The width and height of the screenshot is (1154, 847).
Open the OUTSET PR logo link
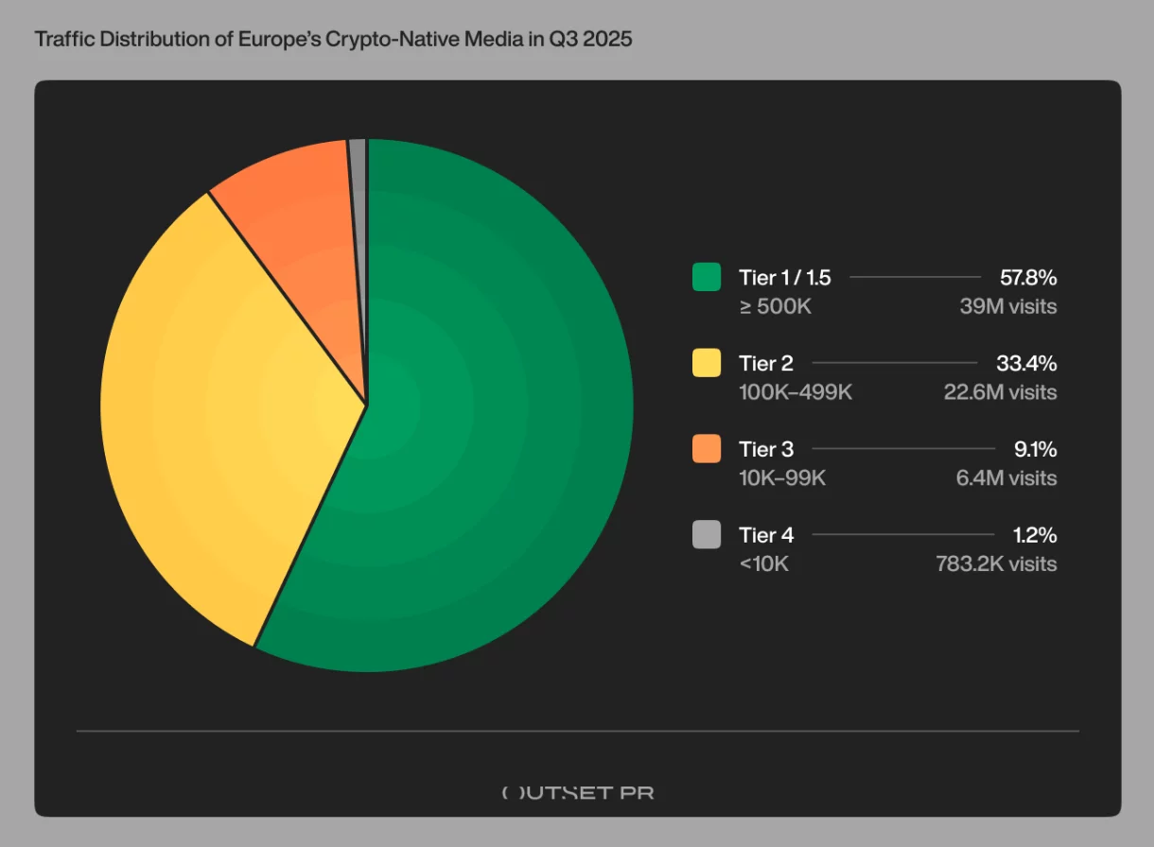577,793
